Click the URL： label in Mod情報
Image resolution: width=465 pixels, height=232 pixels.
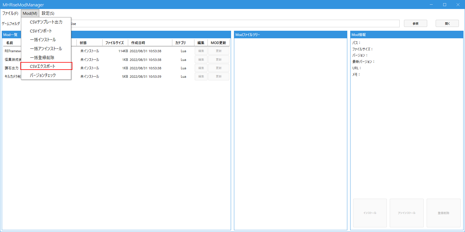click(357, 68)
